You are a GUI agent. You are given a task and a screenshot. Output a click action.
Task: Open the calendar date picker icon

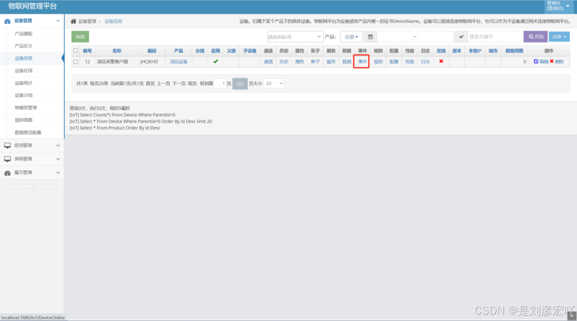(x=370, y=37)
